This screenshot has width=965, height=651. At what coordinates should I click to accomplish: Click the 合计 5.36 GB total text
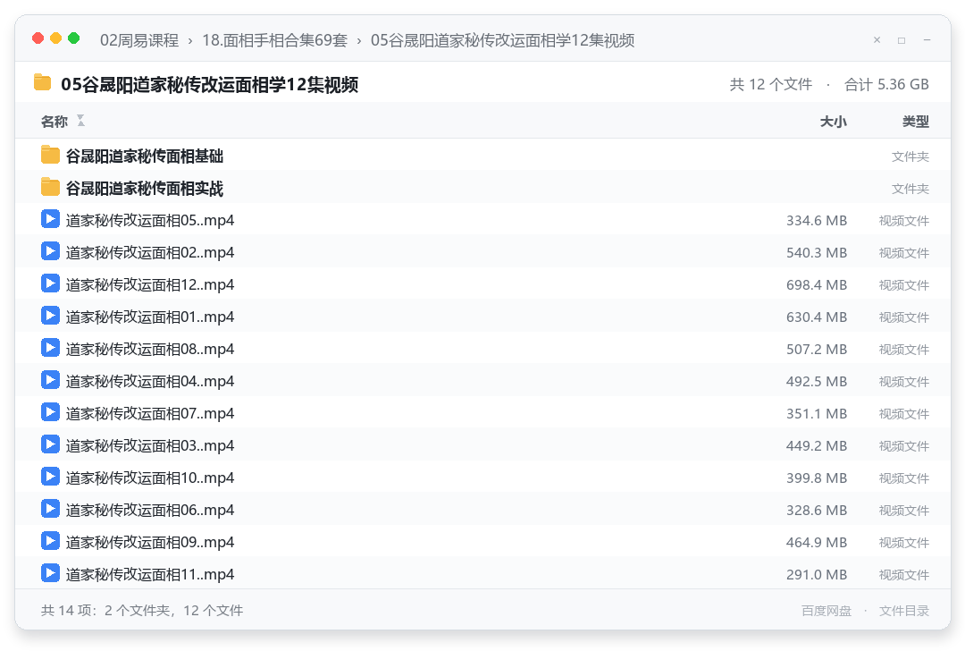pos(886,84)
